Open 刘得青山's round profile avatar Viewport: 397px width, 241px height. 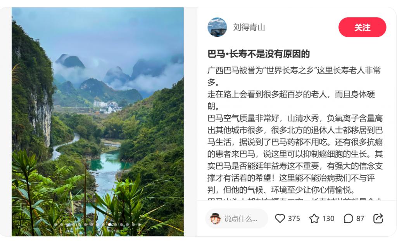tap(217, 27)
